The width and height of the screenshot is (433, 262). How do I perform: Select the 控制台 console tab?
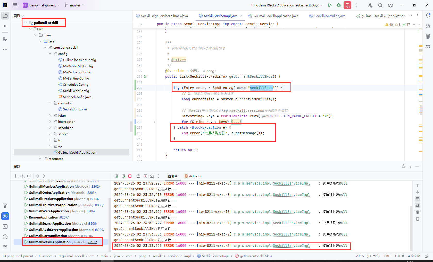point(173,176)
